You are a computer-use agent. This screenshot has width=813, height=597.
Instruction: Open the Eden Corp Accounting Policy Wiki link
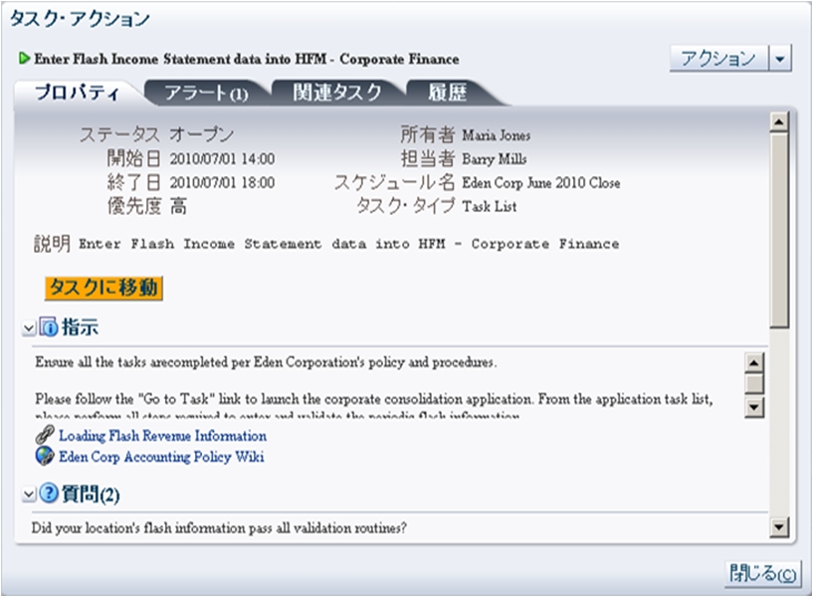[155, 458]
